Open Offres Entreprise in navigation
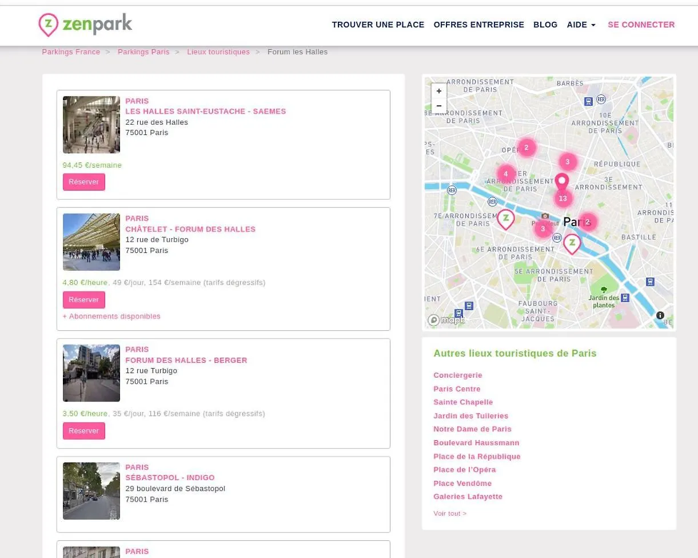The image size is (698, 558). click(479, 25)
